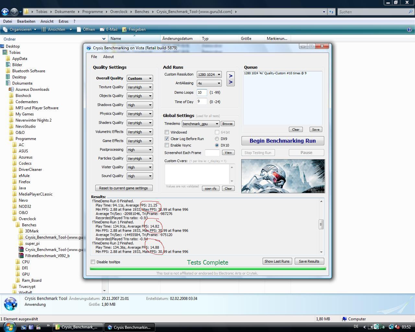Image resolution: width=415 pixels, height=332 pixels.
Task: Open the Timedemo dropdown
Action: click(x=200, y=124)
